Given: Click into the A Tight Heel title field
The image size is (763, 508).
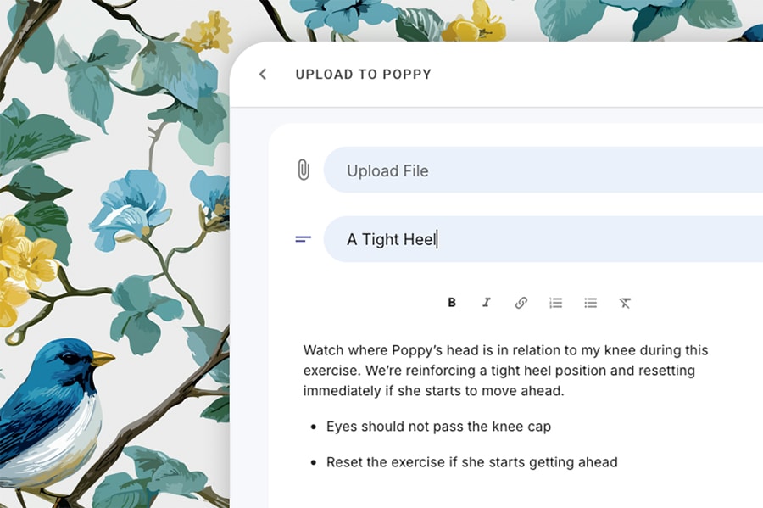Looking at the screenshot, I should [x=543, y=239].
